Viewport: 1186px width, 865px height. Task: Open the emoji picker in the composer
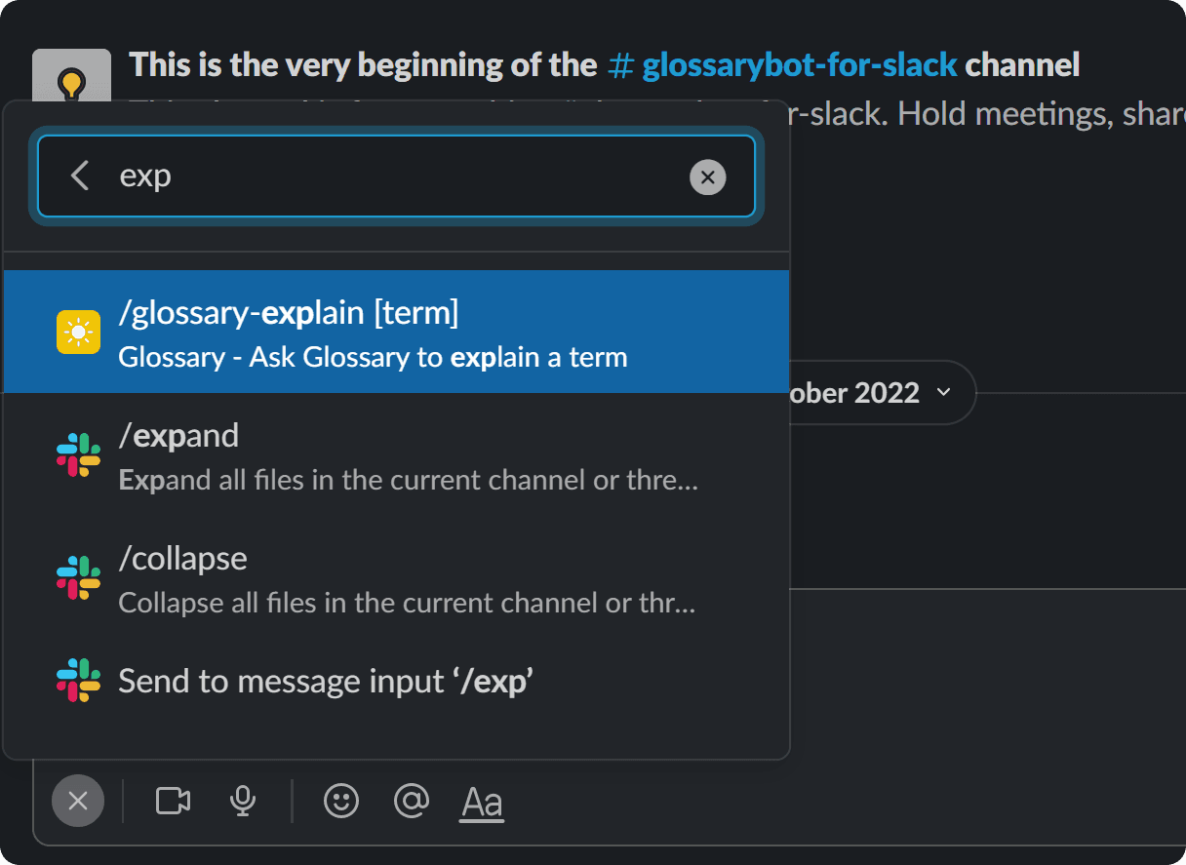click(x=340, y=801)
